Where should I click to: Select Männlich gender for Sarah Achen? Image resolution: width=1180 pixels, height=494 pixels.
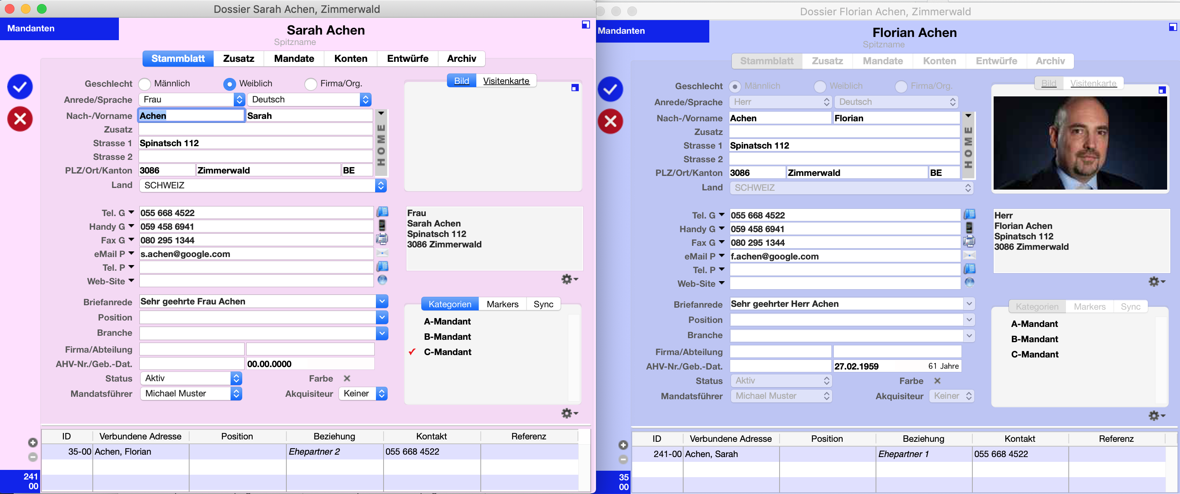(144, 84)
